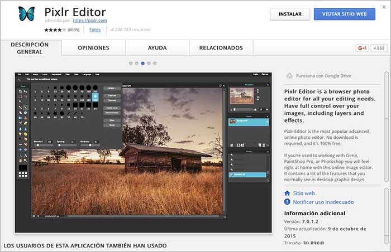
Task: Select the first carousel dot
Action: (131, 64)
